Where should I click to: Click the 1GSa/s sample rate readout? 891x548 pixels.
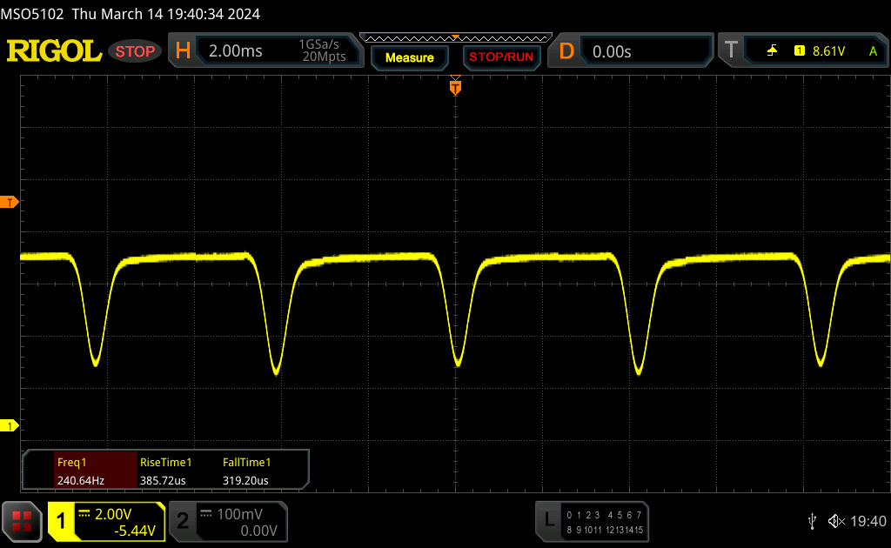(318, 44)
